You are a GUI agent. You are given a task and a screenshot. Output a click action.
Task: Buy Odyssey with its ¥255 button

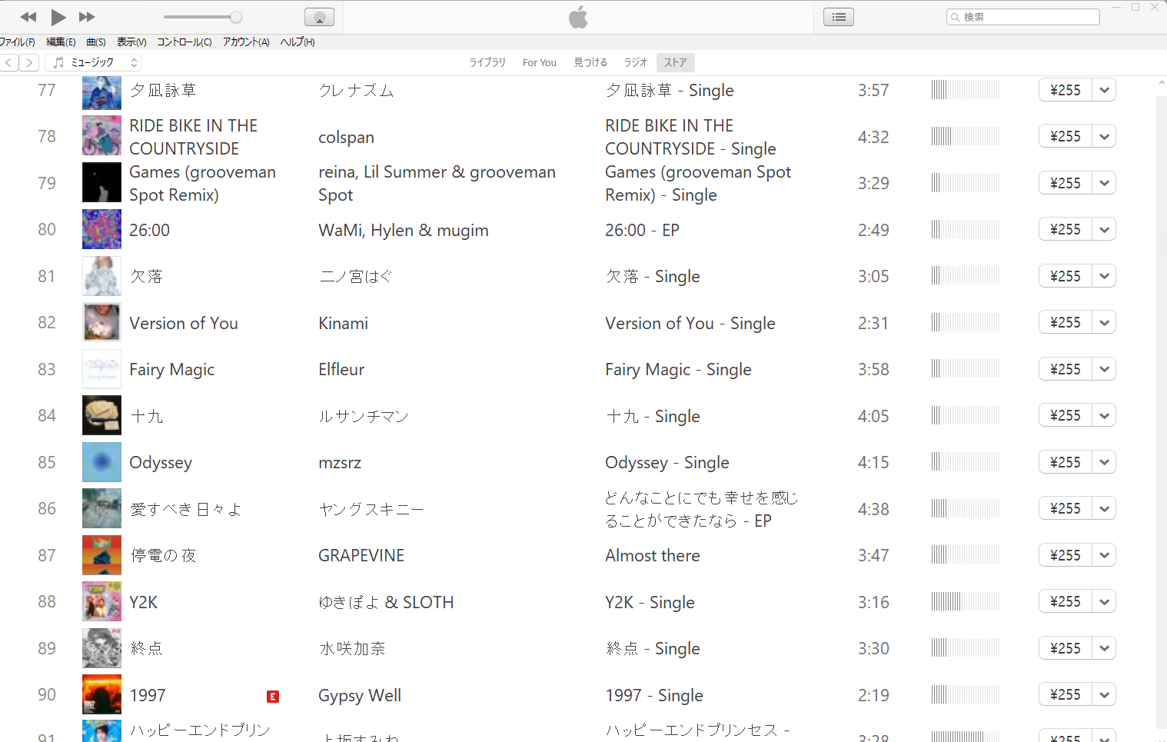coord(1066,462)
